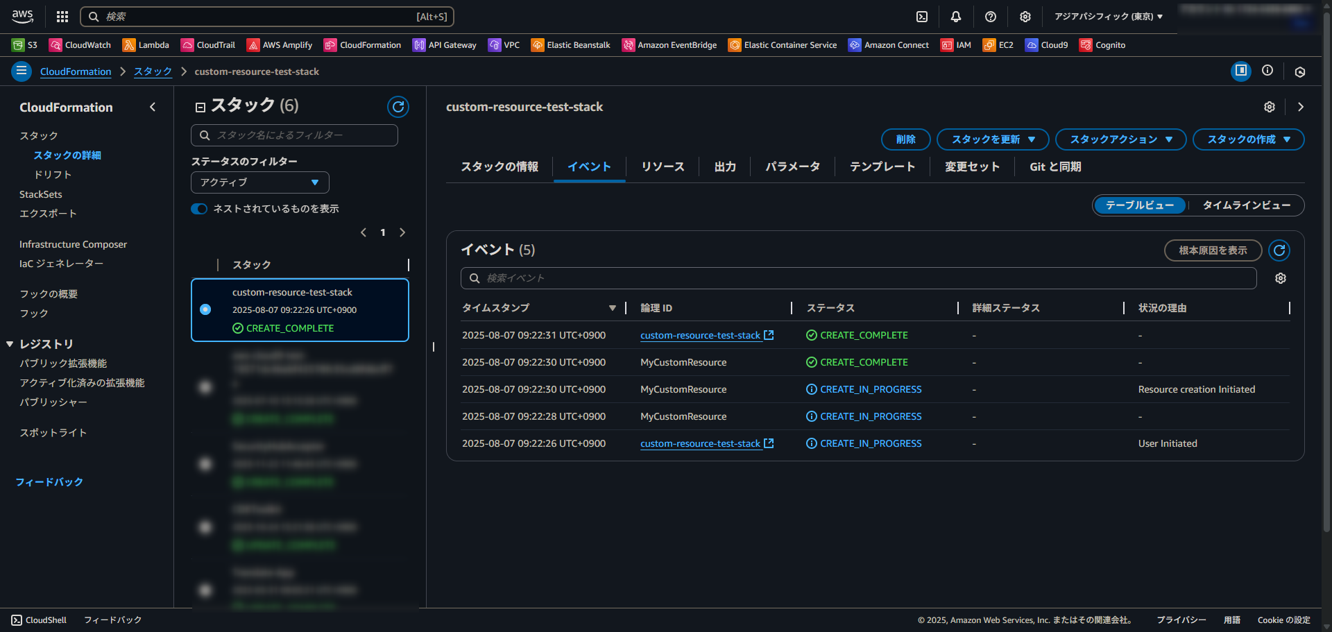Open the stack actions dropdown
This screenshot has height=632, width=1332.
[1121, 139]
